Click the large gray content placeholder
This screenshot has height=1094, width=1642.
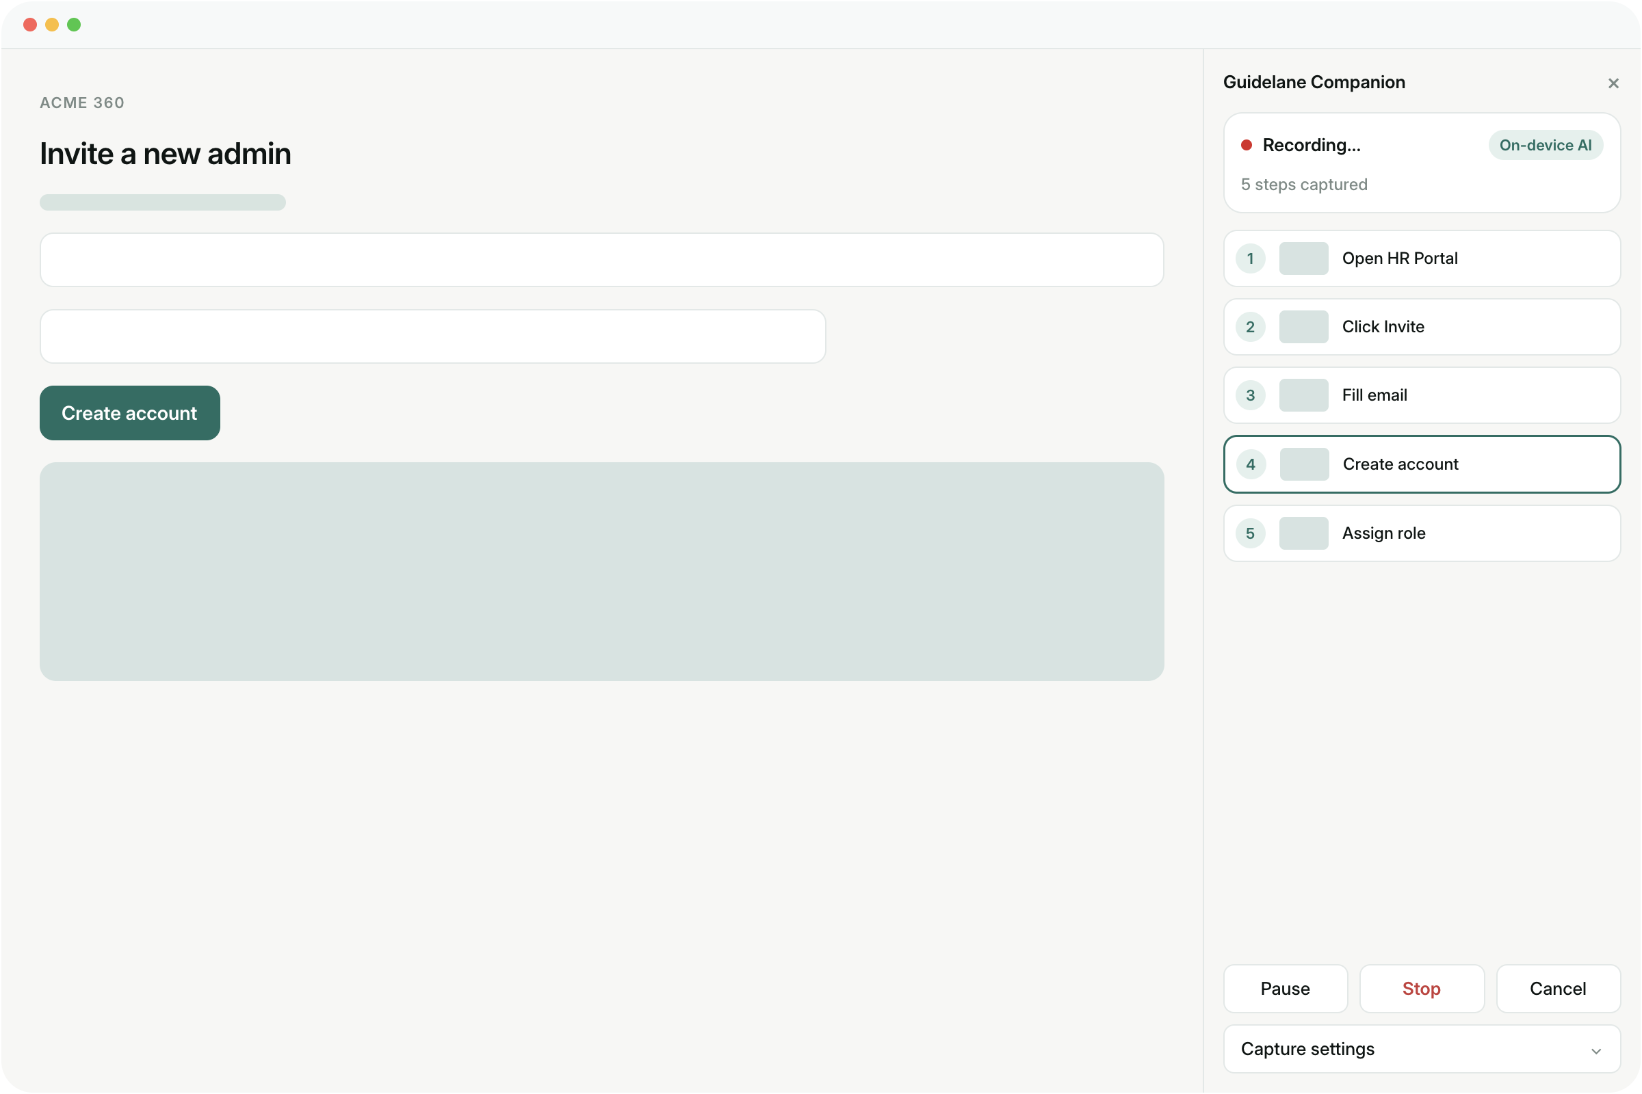[x=602, y=572]
